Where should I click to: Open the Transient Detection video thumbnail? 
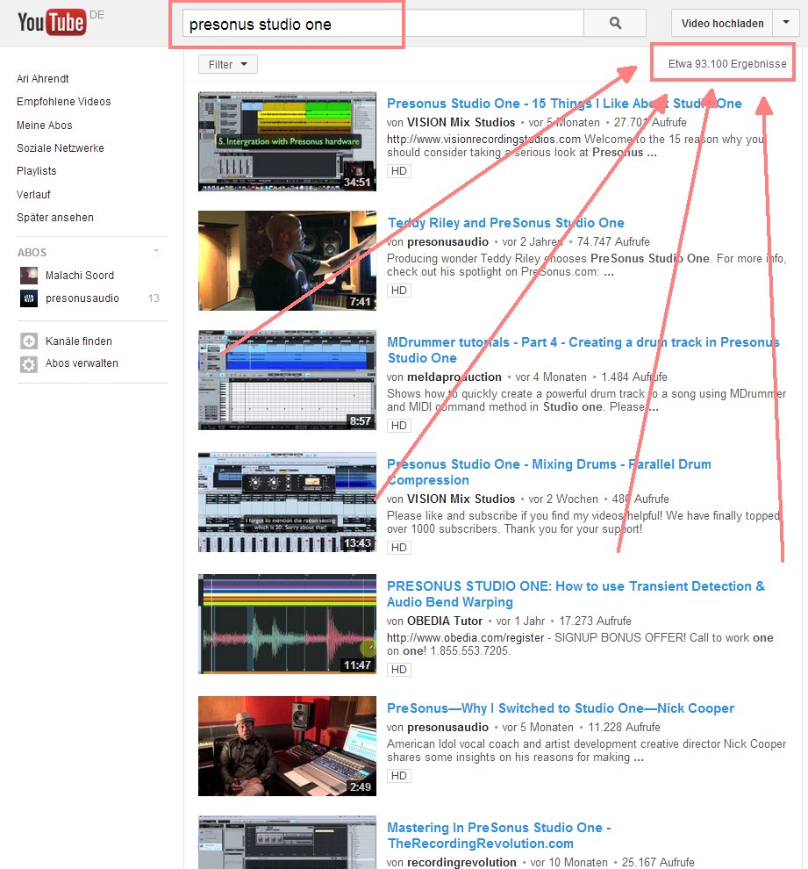(x=288, y=624)
